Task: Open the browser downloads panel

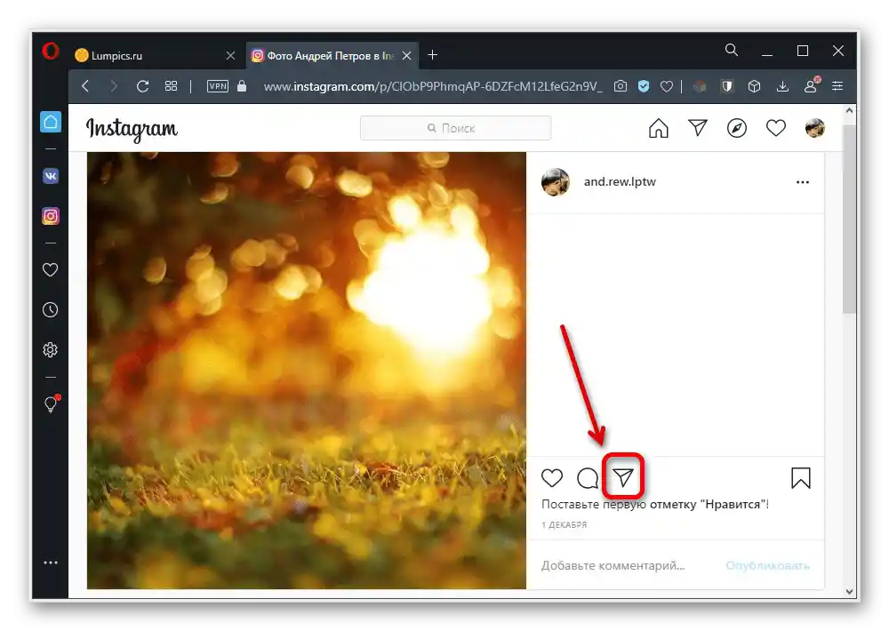Action: 782,86
